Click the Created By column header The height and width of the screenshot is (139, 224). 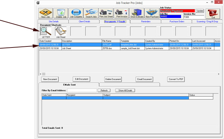click(157, 41)
